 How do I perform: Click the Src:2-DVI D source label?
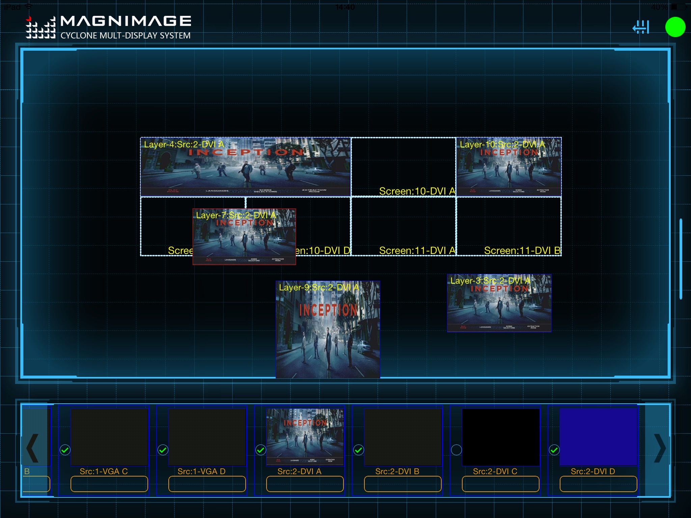coord(593,471)
